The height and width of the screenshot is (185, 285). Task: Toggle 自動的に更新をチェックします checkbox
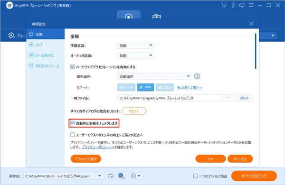pyautogui.click(x=72, y=123)
